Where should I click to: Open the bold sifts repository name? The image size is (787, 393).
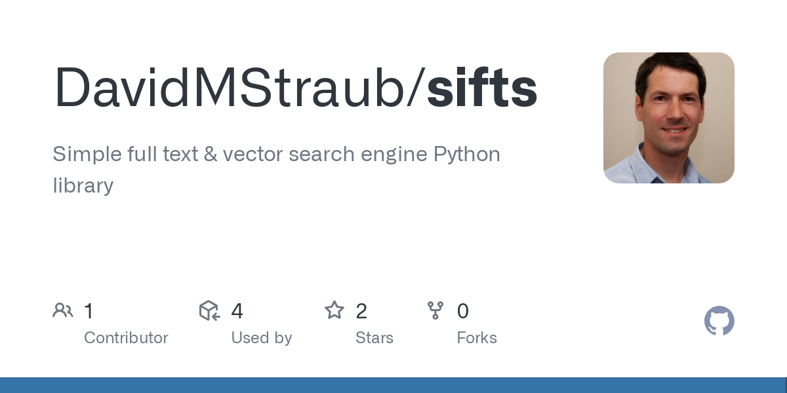[x=482, y=88]
